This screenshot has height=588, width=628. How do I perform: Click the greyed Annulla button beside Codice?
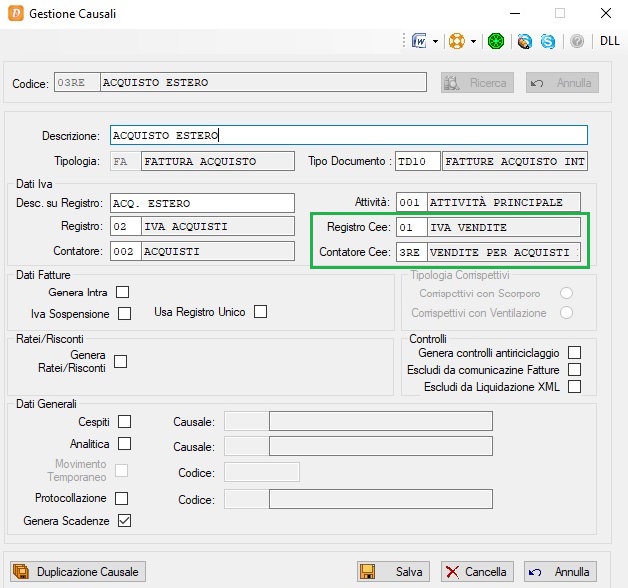tap(562, 83)
